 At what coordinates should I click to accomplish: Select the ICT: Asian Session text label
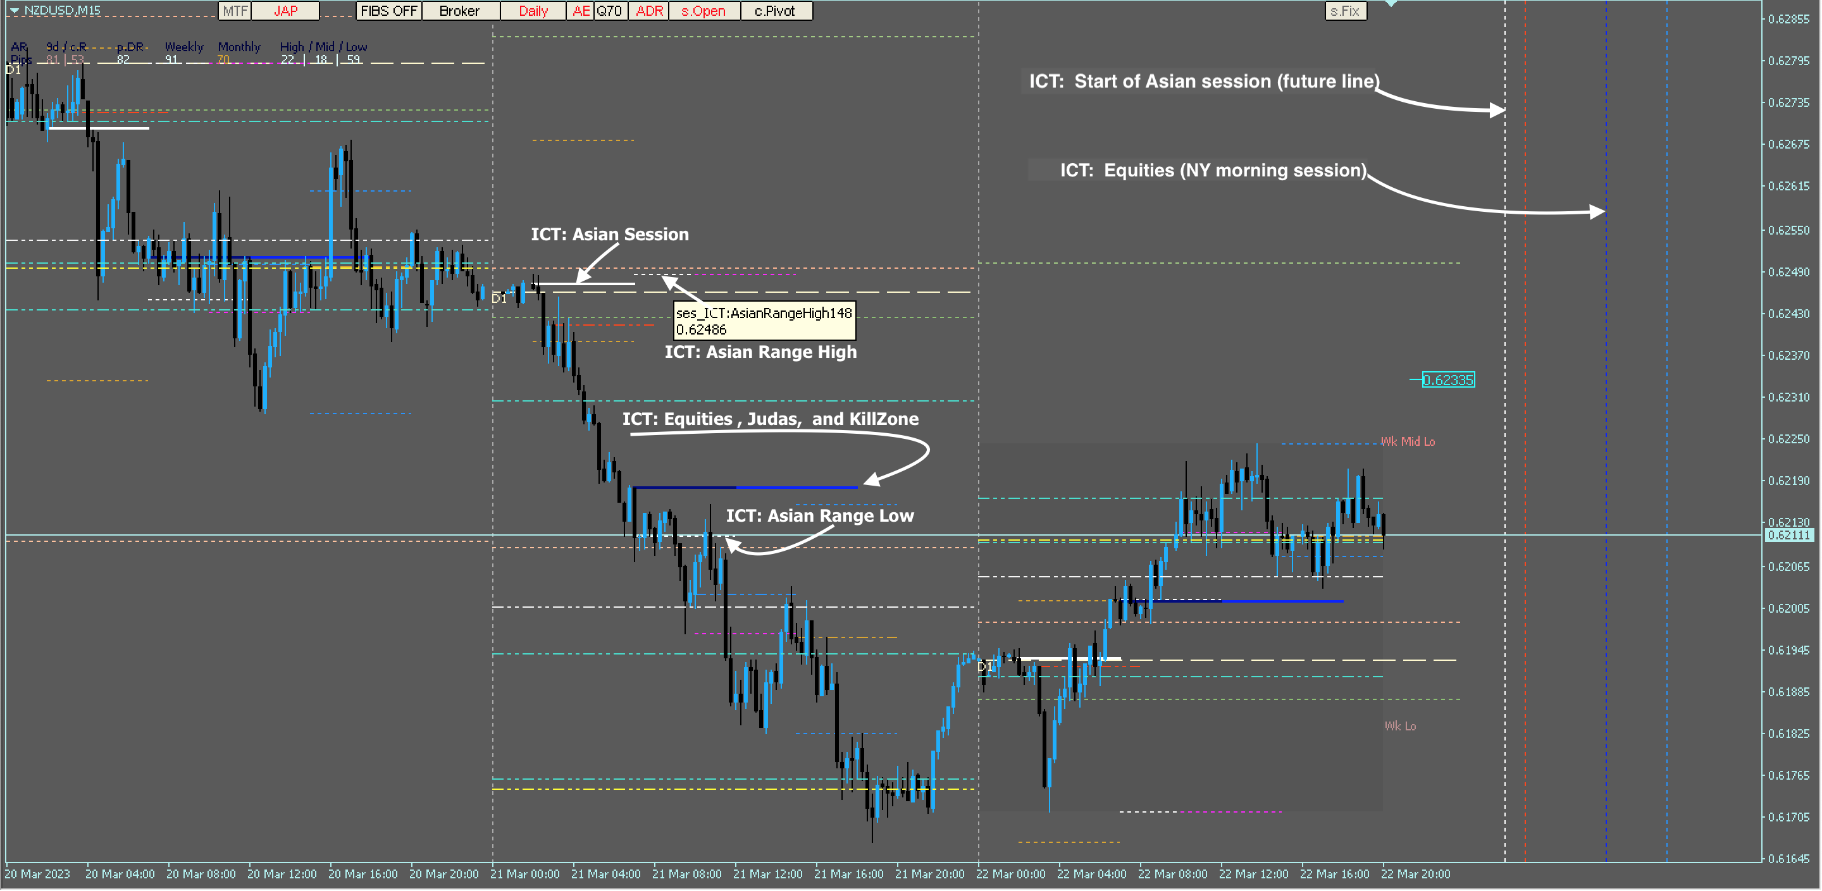point(610,234)
